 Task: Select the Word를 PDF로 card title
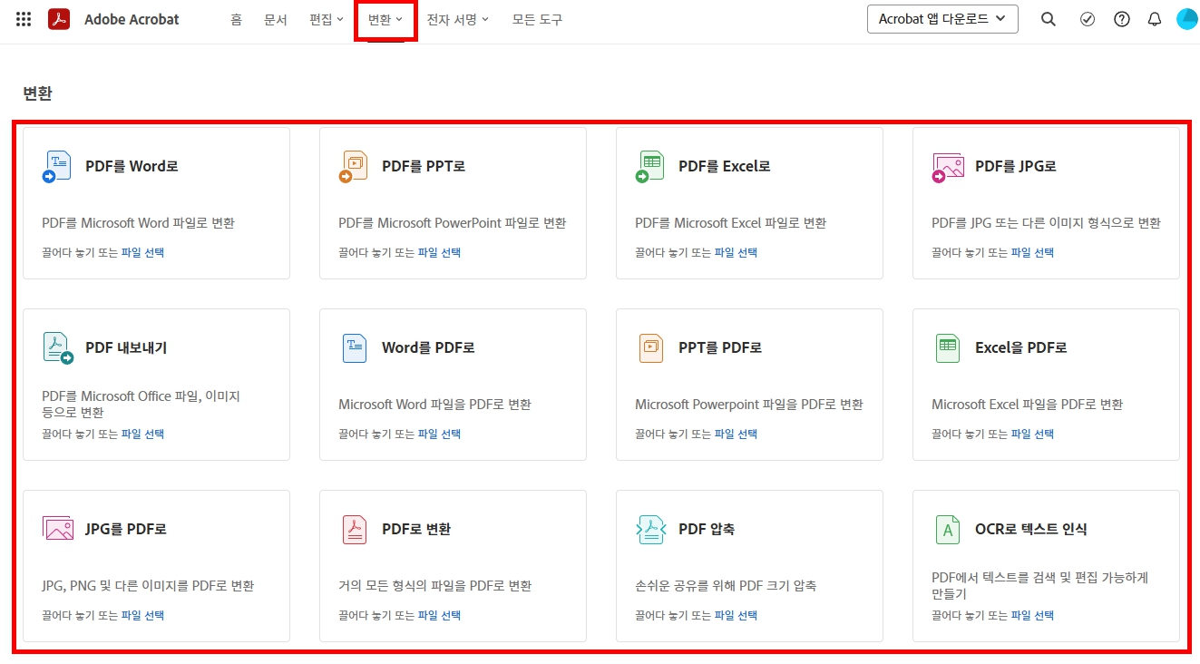point(428,347)
